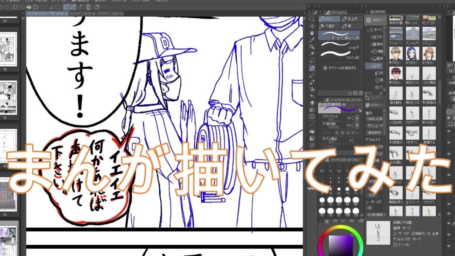
Task: Select the Lasso selection tool
Action: point(312,61)
